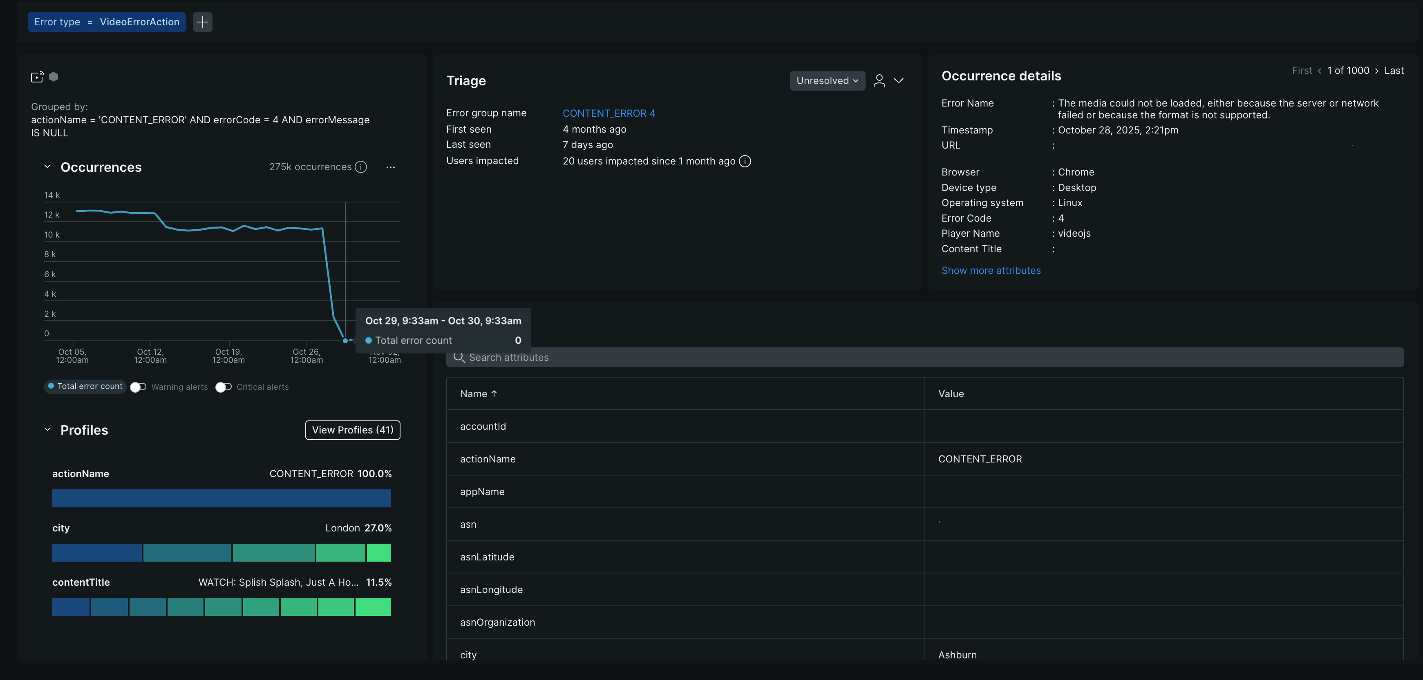Viewport: 1423px width, 680px height.
Task: Collapse the Occurrences section
Action: tap(47, 167)
